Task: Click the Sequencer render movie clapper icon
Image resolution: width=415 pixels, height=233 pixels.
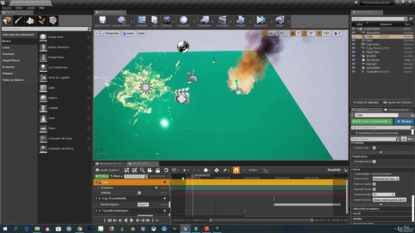Action: pyautogui.click(x=158, y=170)
